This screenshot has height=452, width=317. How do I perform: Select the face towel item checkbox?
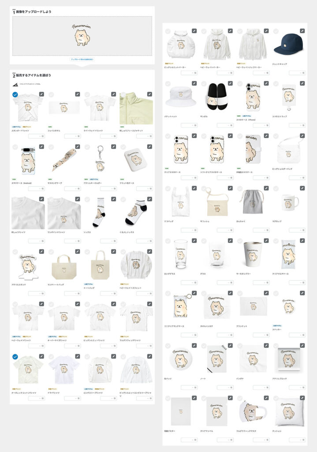tap(51, 94)
